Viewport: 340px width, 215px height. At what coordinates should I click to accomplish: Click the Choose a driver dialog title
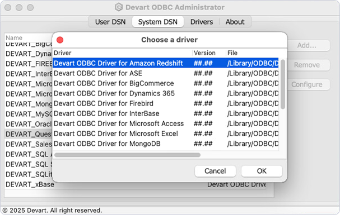click(x=169, y=40)
